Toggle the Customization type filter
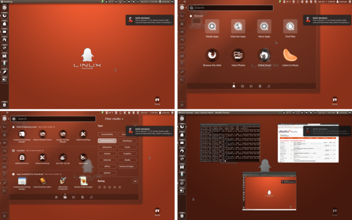 tap(107, 141)
